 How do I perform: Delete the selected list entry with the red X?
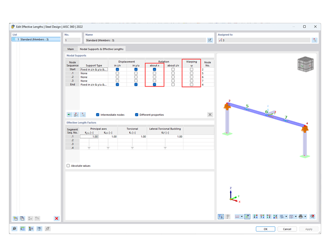point(57,218)
